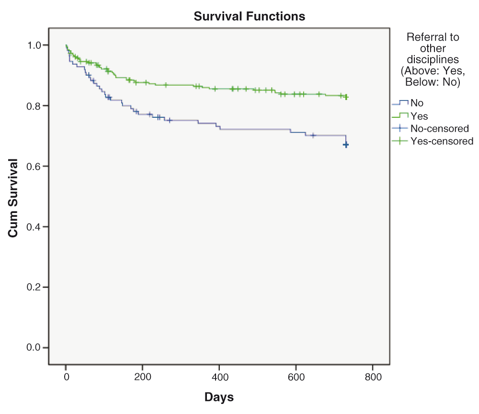Click the 1.0 tick label on y-axis
Viewport: 479px width, 414px height.
tap(34, 45)
